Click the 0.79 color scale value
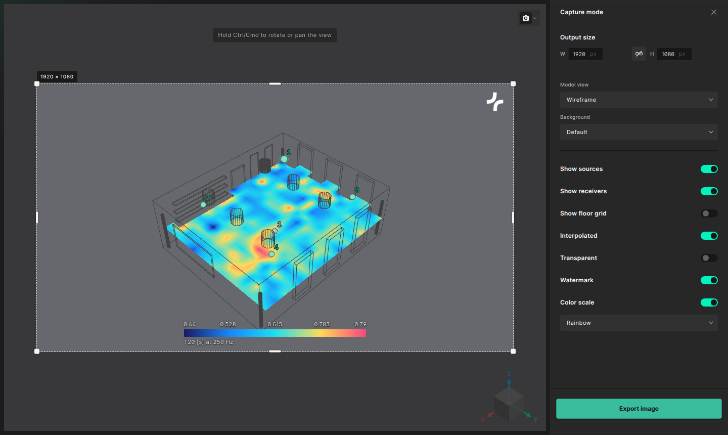This screenshot has width=728, height=435. [x=360, y=324]
